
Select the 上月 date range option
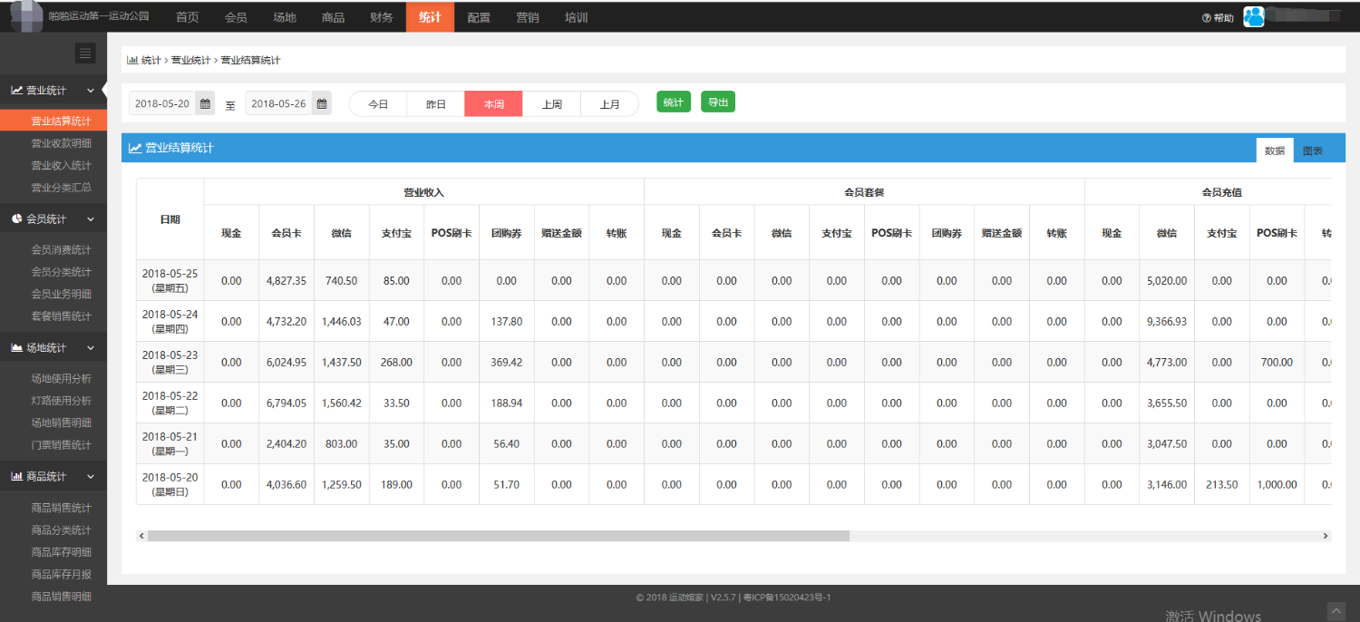coord(610,104)
